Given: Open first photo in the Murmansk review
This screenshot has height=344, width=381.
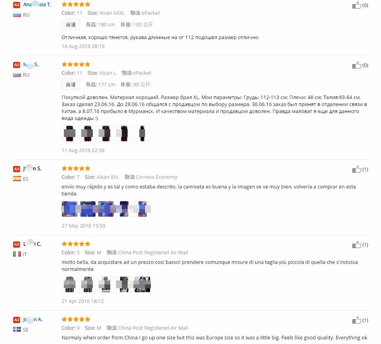Looking at the screenshot, I should coord(70,133).
